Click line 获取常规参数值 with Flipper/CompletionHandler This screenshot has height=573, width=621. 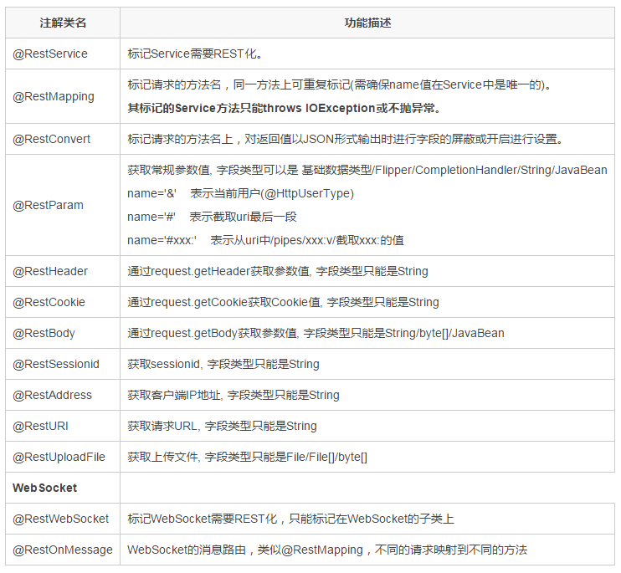pos(367,170)
